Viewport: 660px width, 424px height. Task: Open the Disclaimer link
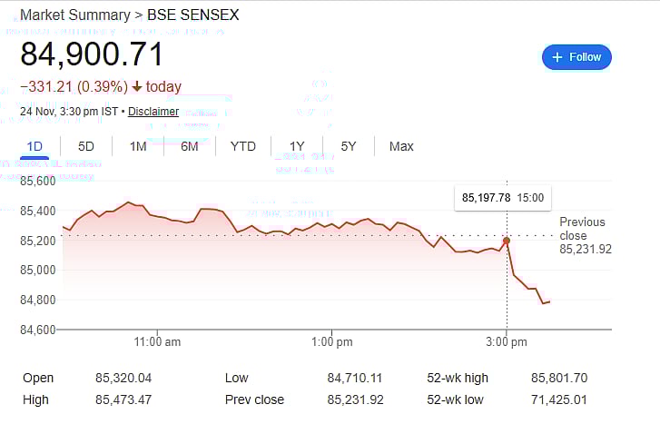tap(153, 112)
